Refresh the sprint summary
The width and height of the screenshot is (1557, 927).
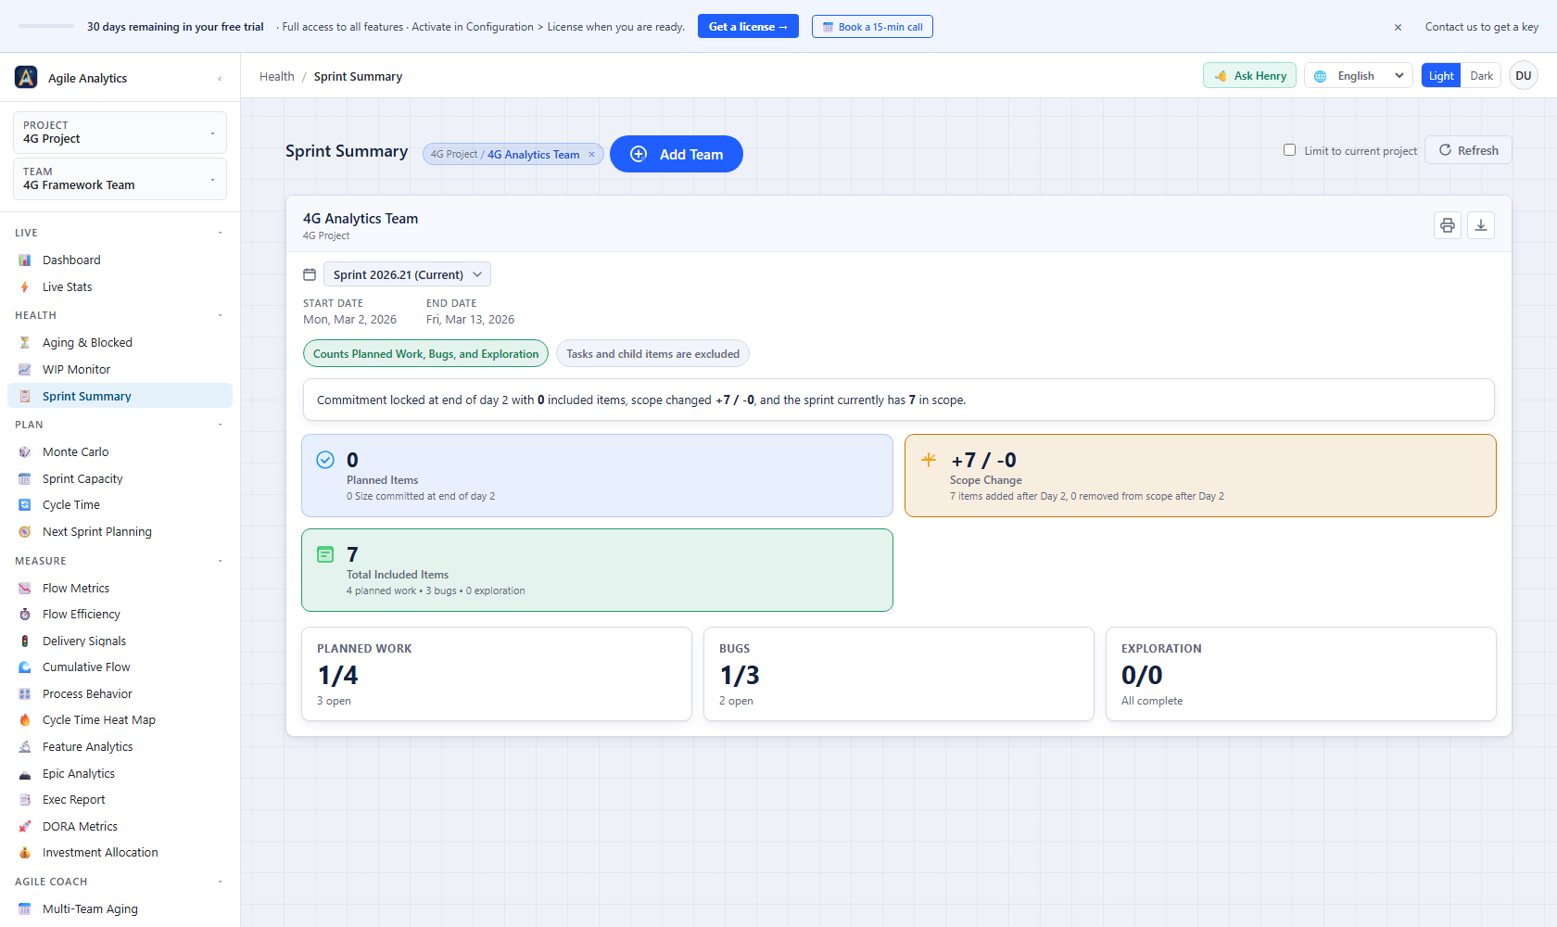click(x=1468, y=150)
